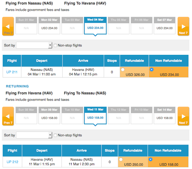Click departing Prev 7 arrow button
This screenshot has width=192, height=169.
[x=8, y=26]
